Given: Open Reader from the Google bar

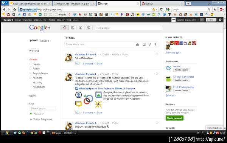Looking at the screenshot, I should click(61, 20).
